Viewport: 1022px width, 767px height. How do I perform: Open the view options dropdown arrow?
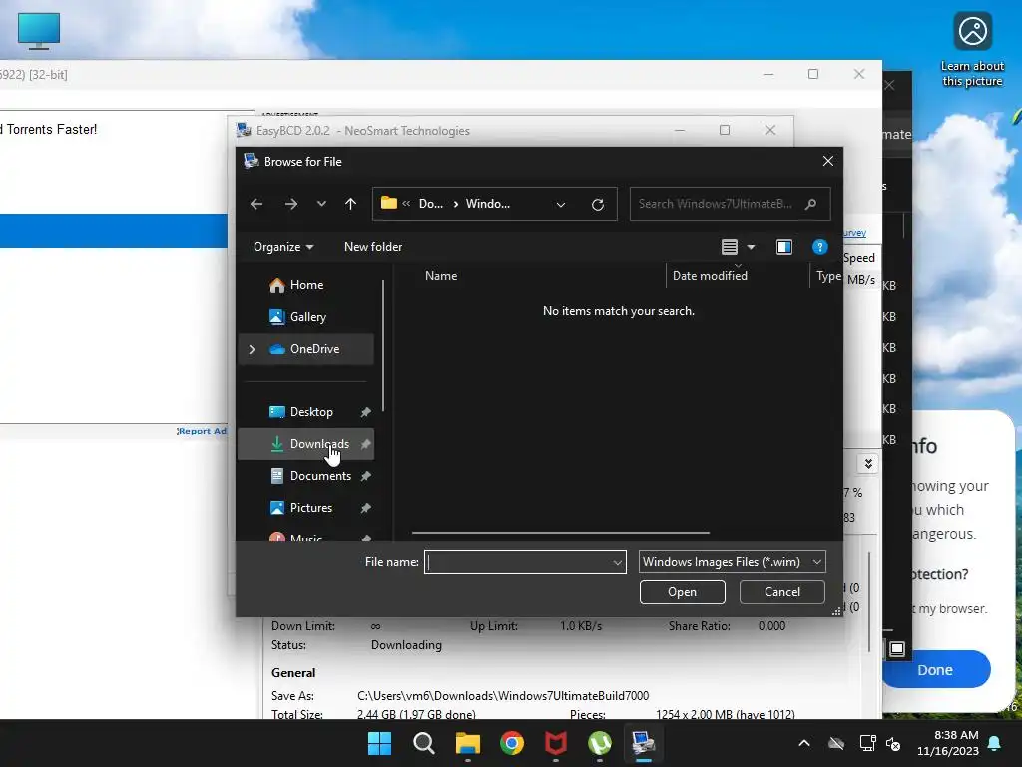coord(751,247)
